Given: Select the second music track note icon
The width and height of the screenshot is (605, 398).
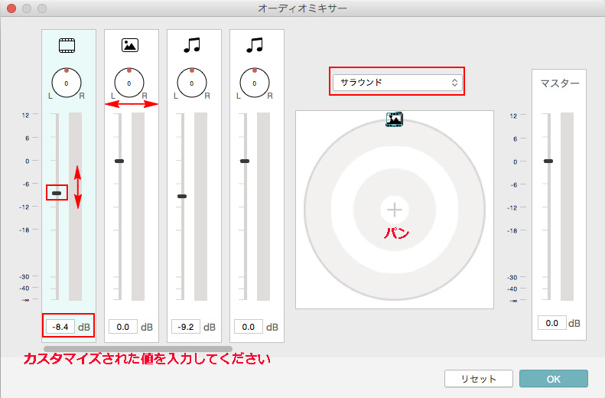Looking at the screenshot, I should coord(255,45).
